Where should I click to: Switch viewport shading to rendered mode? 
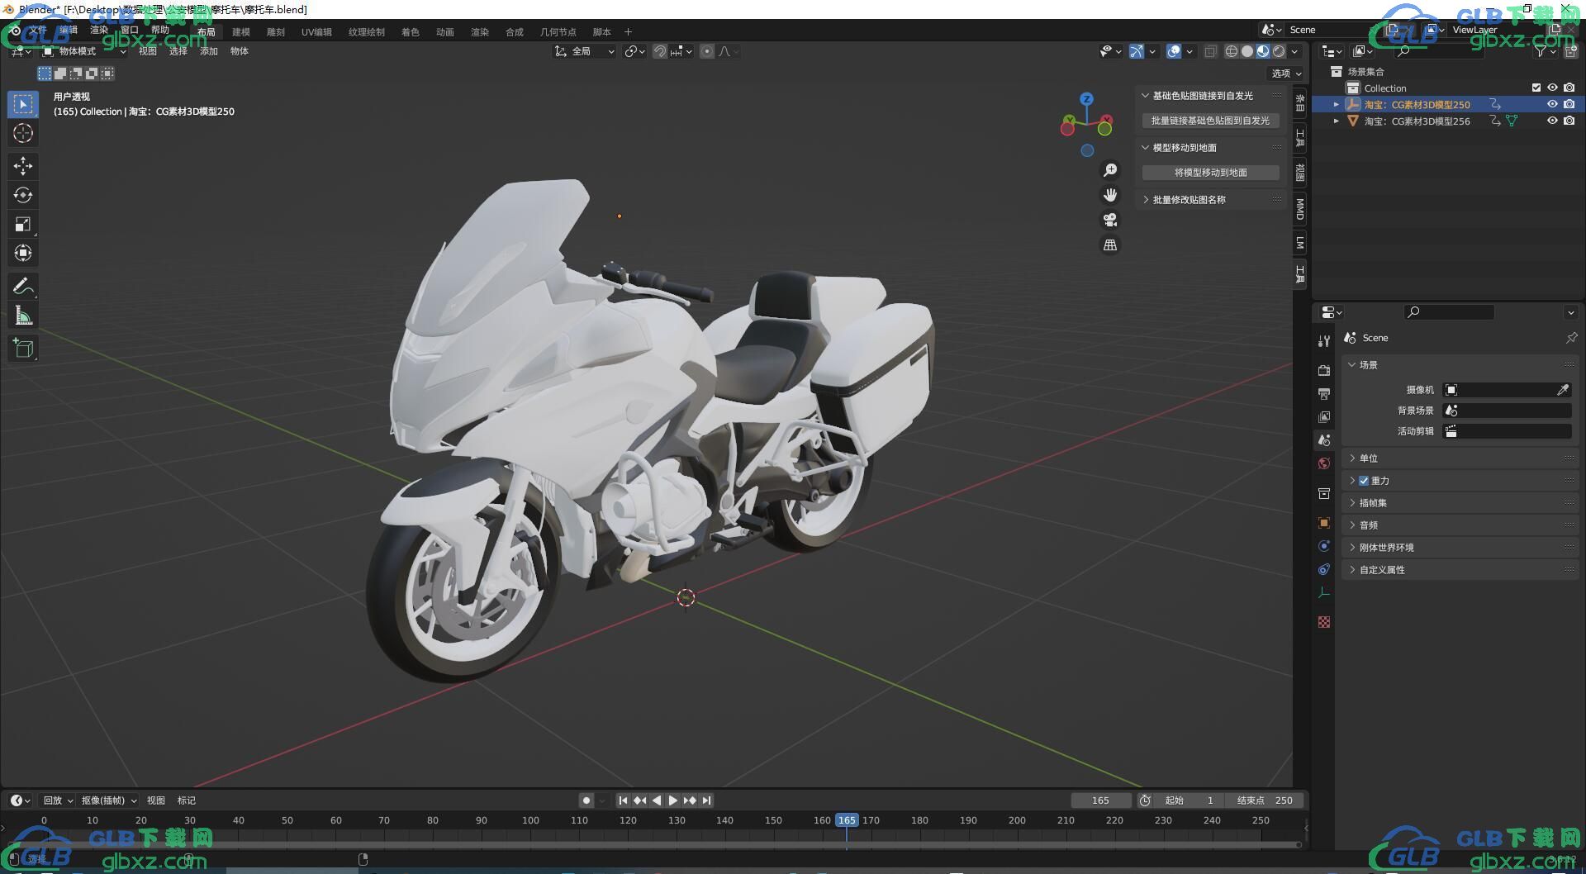[x=1279, y=51]
